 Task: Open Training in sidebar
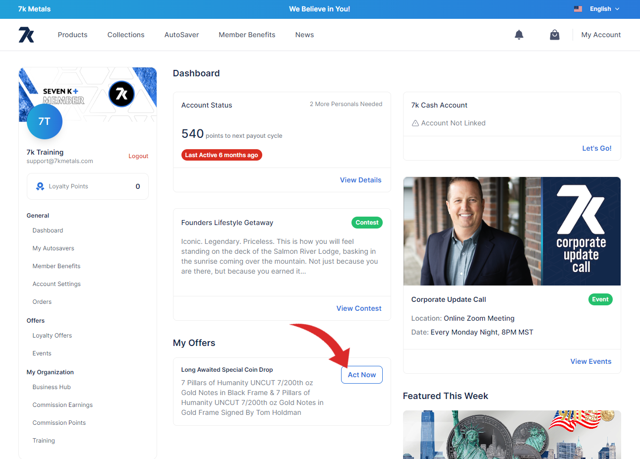pyautogui.click(x=44, y=441)
